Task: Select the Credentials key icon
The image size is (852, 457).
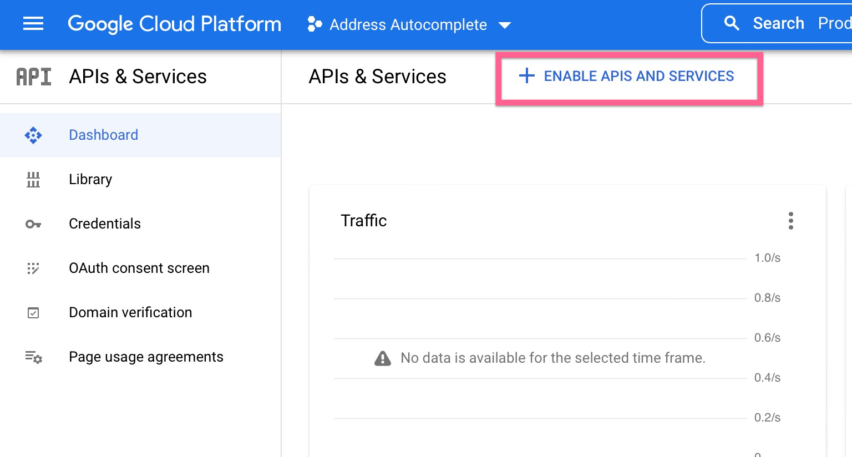Action: [x=33, y=224]
